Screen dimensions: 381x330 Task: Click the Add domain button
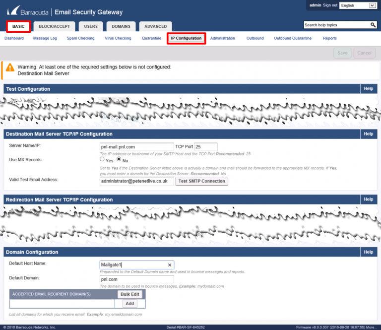tap(130, 304)
